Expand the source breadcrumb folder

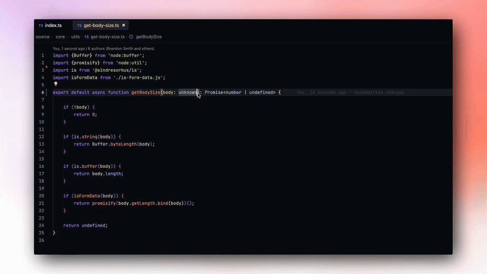point(42,37)
